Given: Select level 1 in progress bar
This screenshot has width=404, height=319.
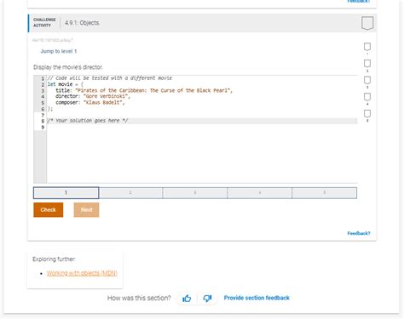Looking at the screenshot, I should (x=66, y=193).
